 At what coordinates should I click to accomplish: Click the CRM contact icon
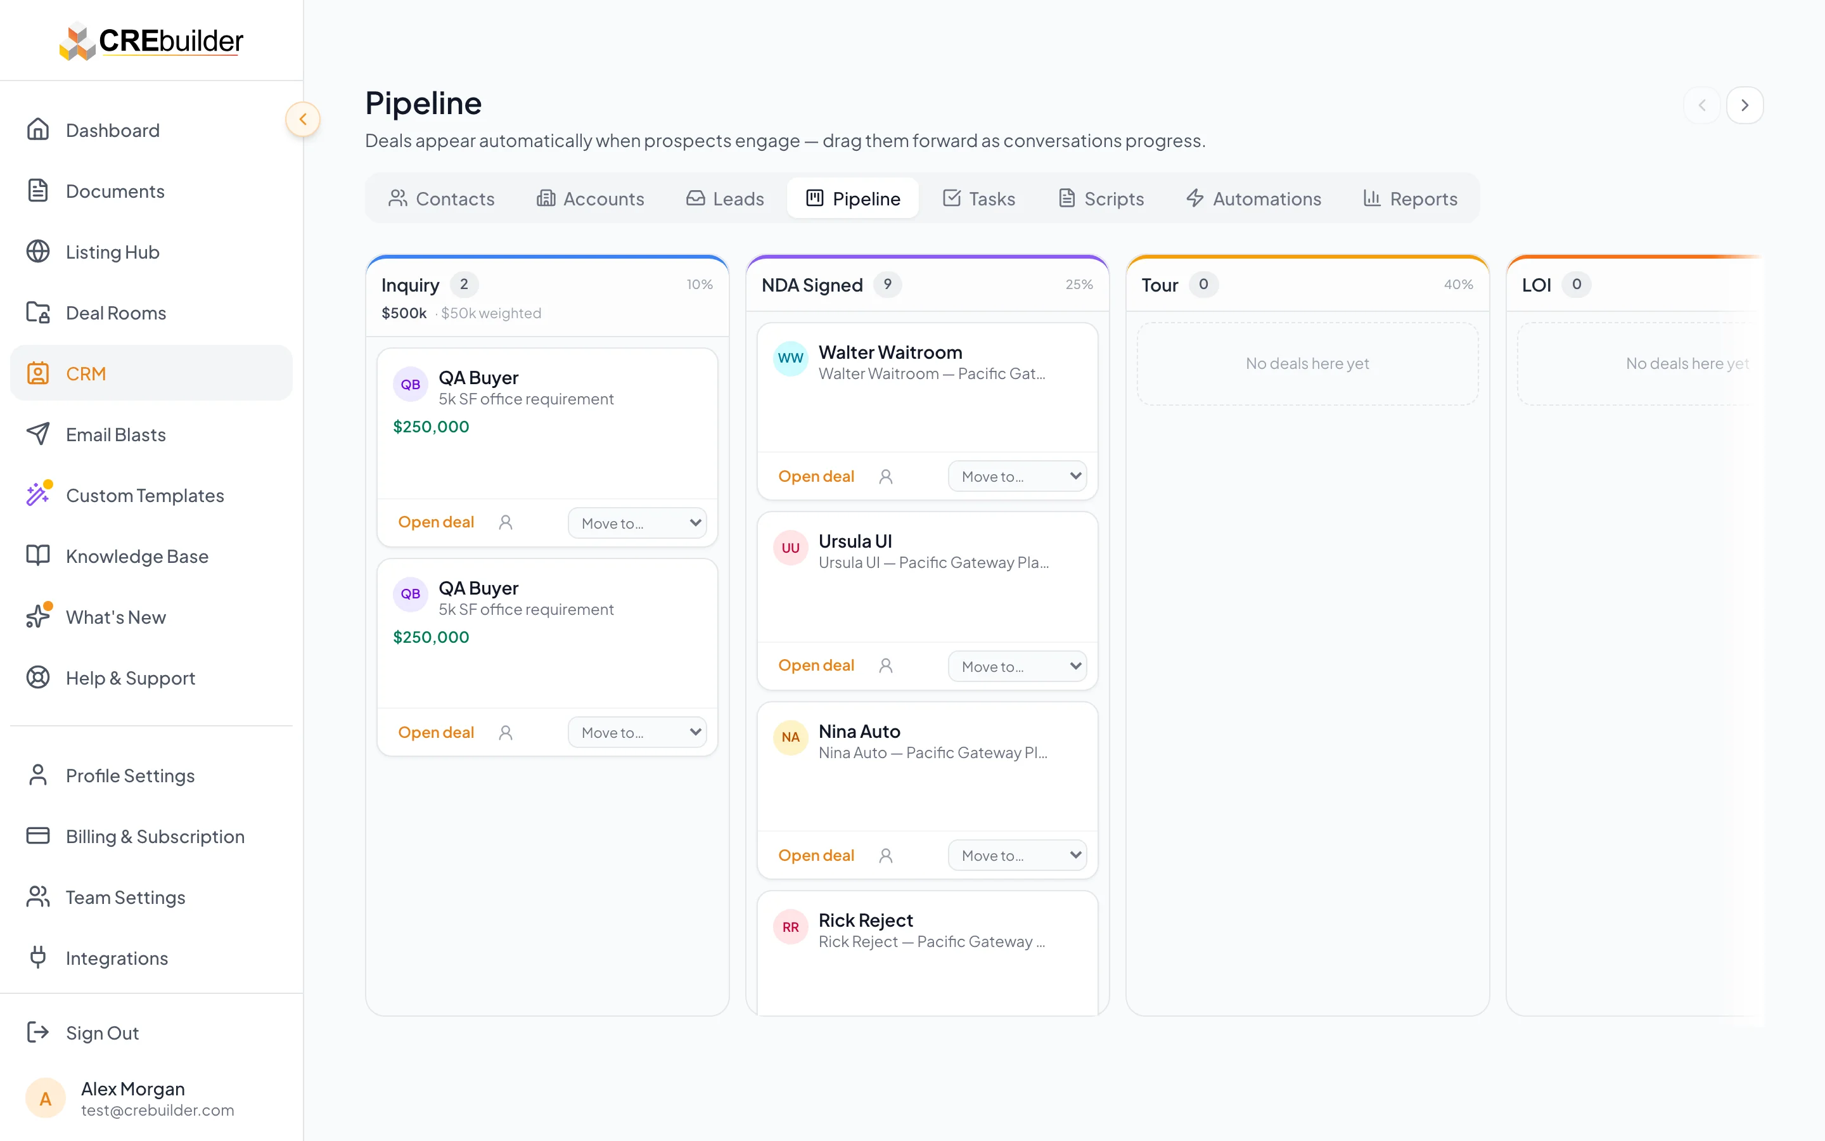38,373
